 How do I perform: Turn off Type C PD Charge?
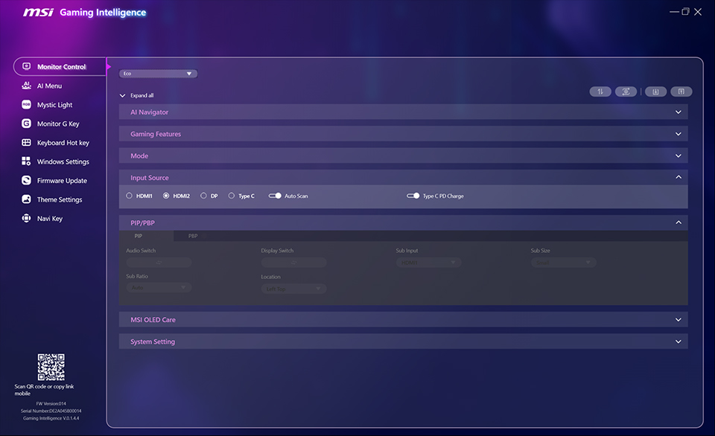(412, 195)
